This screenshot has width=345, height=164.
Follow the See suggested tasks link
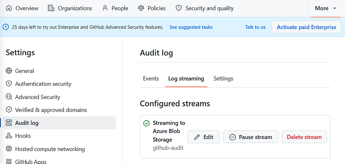(x=191, y=27)
